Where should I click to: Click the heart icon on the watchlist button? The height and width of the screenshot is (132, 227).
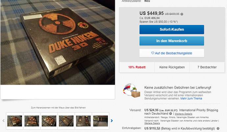pos(153,53)
